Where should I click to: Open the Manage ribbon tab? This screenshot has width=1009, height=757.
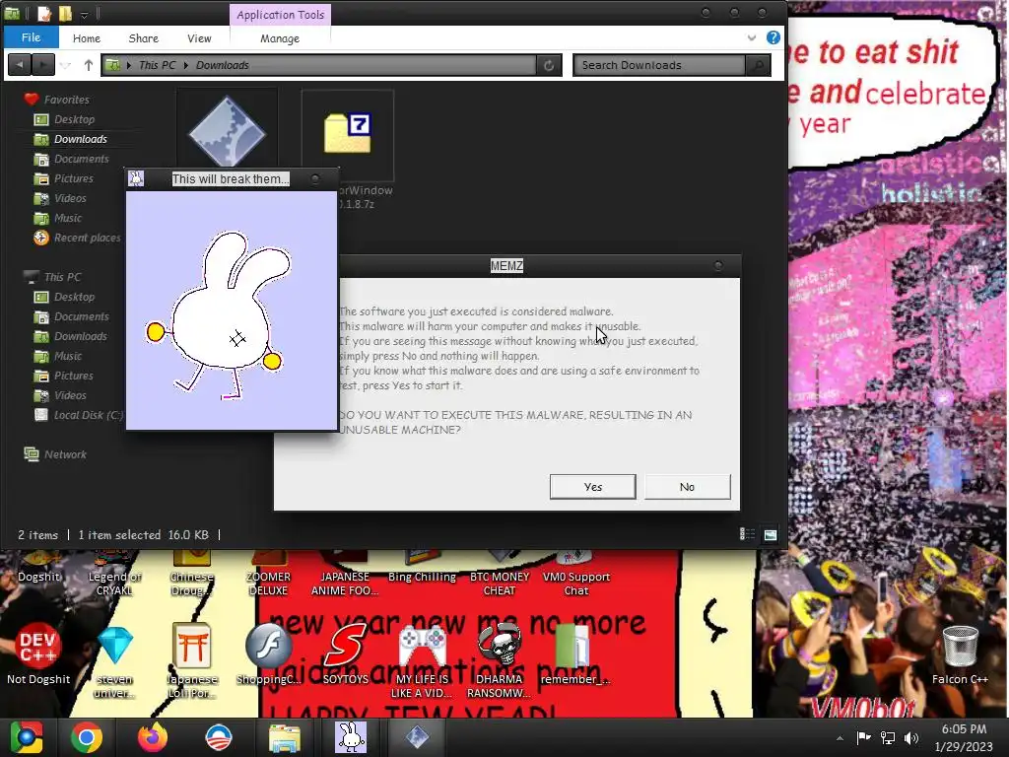click(280, 38)
